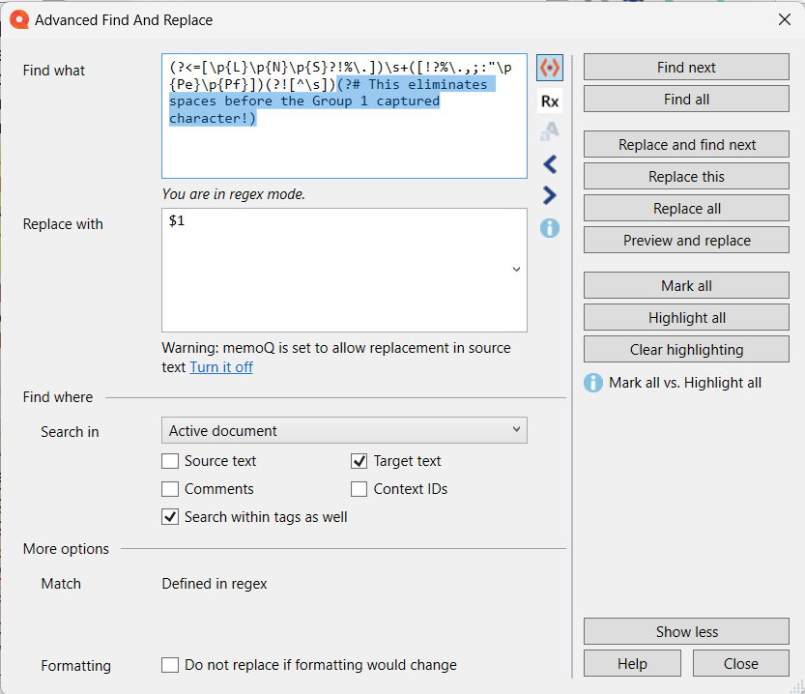Open the regex info icon below arrows
805x694 pixels.
point(549,228)
